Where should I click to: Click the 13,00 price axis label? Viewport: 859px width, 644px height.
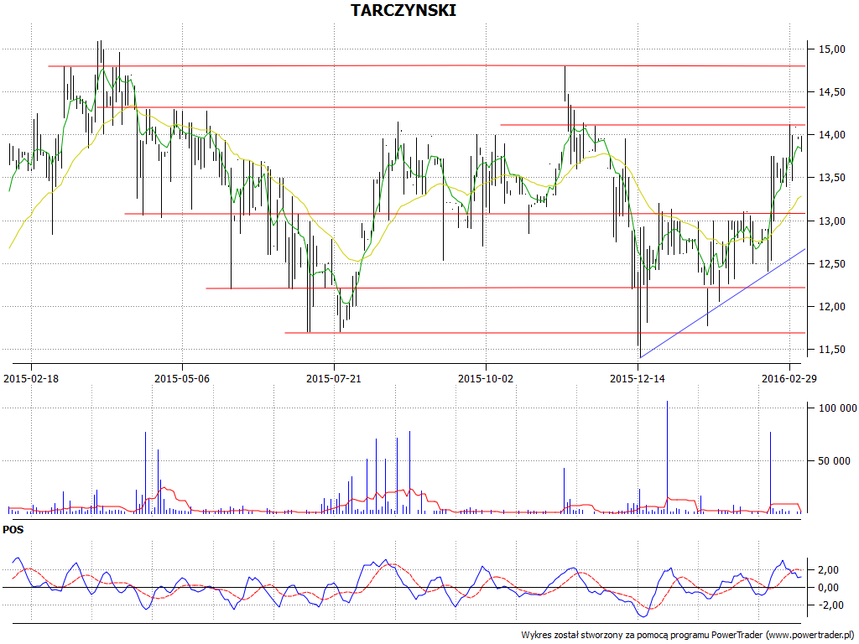pyautogui.click(x=831, y=221)
